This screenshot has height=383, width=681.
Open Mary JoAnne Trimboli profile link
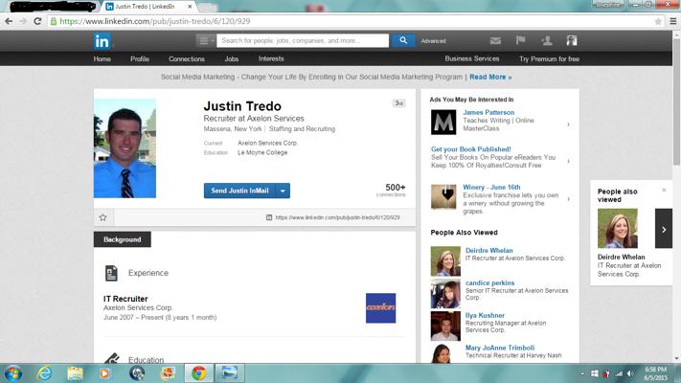(x=500, y=348)
